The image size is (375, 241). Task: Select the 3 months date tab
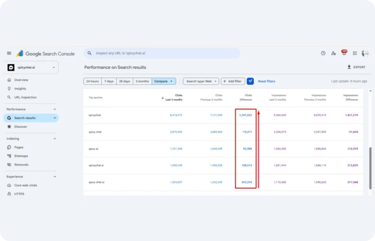point(142,81)
